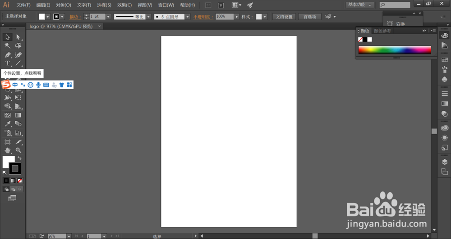The image size is (451, 239).
Task: Select the Mesh tool
Action: click(8, 115)
